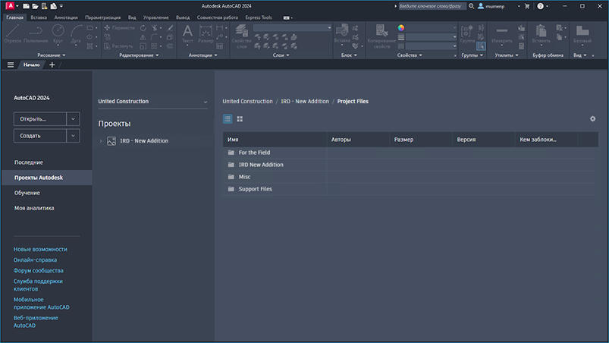Open the Совместная работа ribbon tab
The image size is (609, 343).
tap(217, 17)
